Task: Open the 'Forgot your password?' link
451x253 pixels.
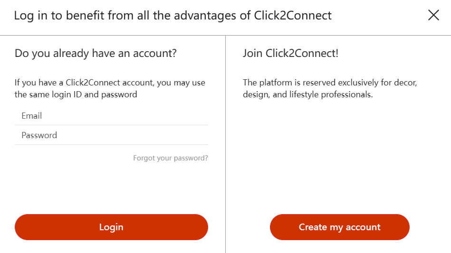Action: [x=171, y=158]
